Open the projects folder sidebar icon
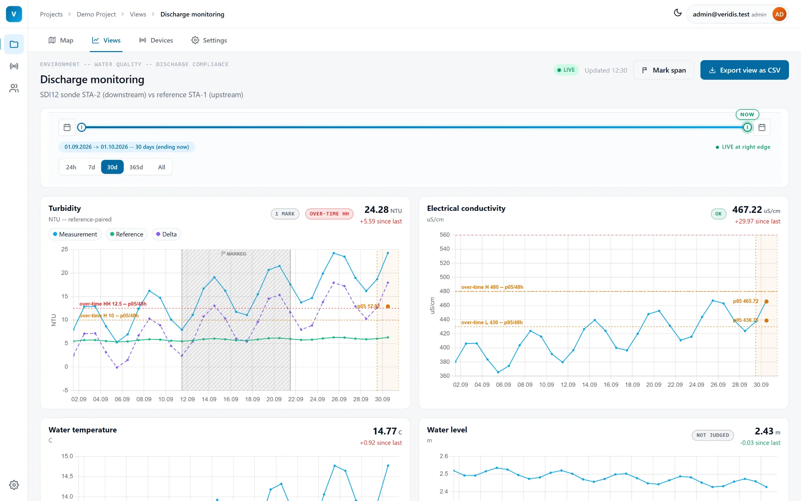 14,44
